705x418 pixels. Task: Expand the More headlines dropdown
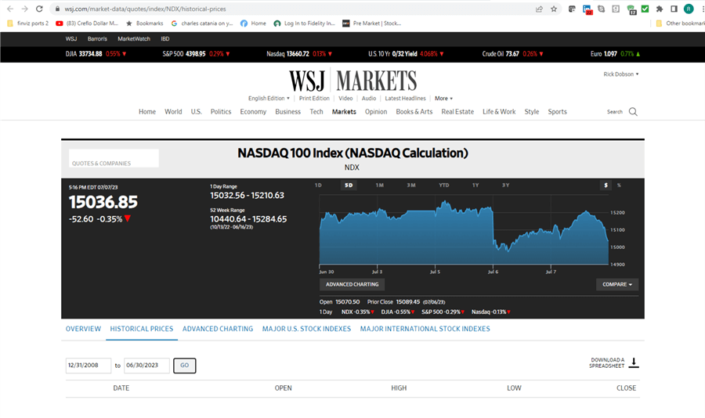443,98
